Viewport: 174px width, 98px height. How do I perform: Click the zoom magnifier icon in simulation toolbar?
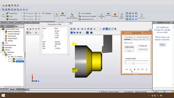point(27,29)
